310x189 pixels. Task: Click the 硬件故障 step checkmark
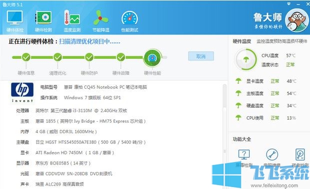pos(121,57)
